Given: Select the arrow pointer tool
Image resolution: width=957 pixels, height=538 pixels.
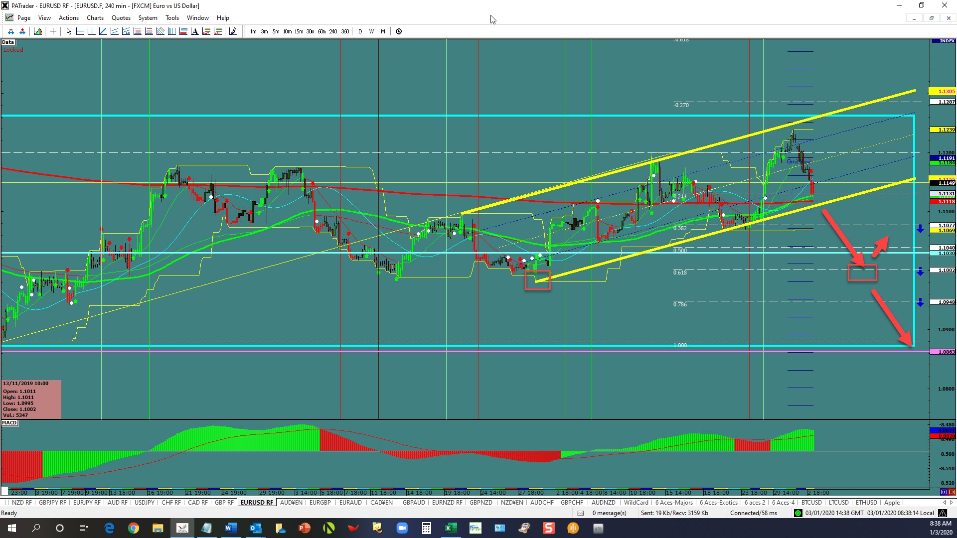Looking at the screenshot, I should click(x=69, y=31).
